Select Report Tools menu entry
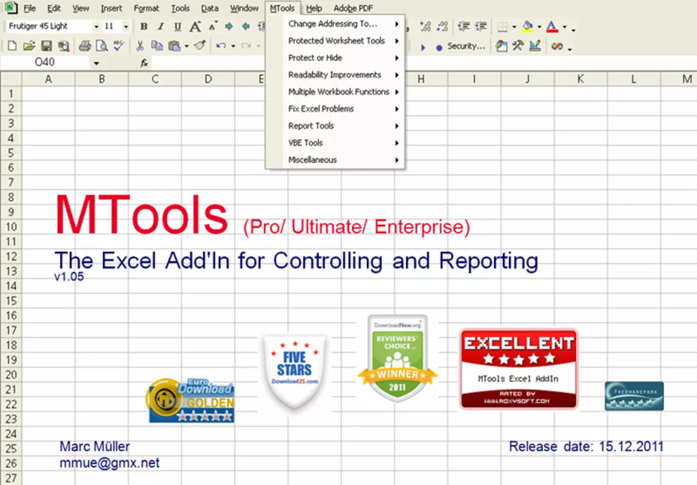Image resolution: width=697 pixels, height=485 pixels. 336,126
